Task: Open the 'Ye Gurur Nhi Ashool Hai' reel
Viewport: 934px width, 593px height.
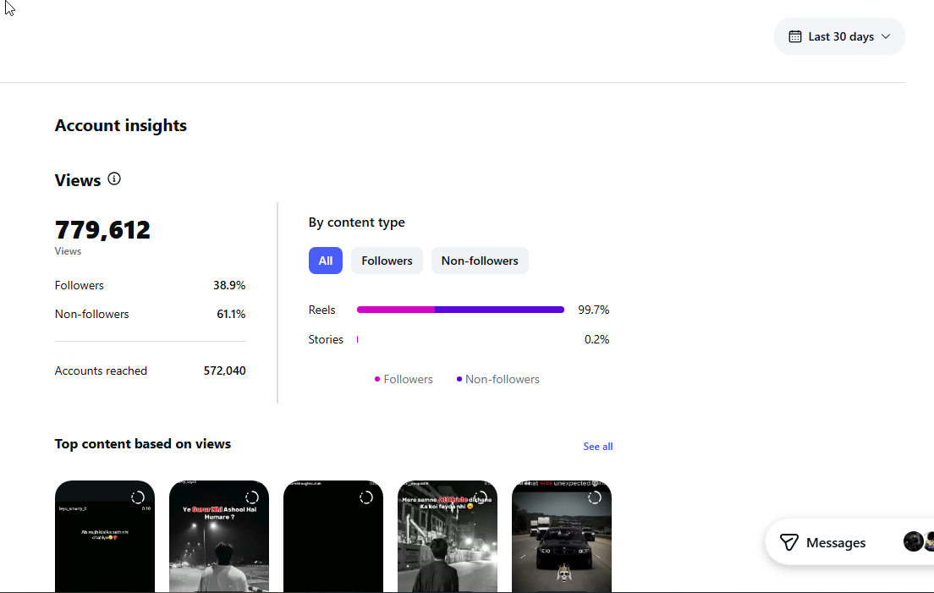Action: 218,535
